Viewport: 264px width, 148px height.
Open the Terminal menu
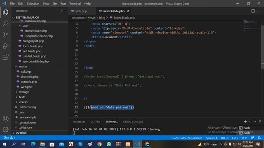pyautogui.click(x=75, y=4)
